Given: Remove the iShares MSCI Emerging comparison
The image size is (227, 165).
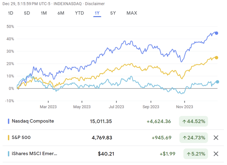Looking at the screenshot, I should click(x=216, y=154).
